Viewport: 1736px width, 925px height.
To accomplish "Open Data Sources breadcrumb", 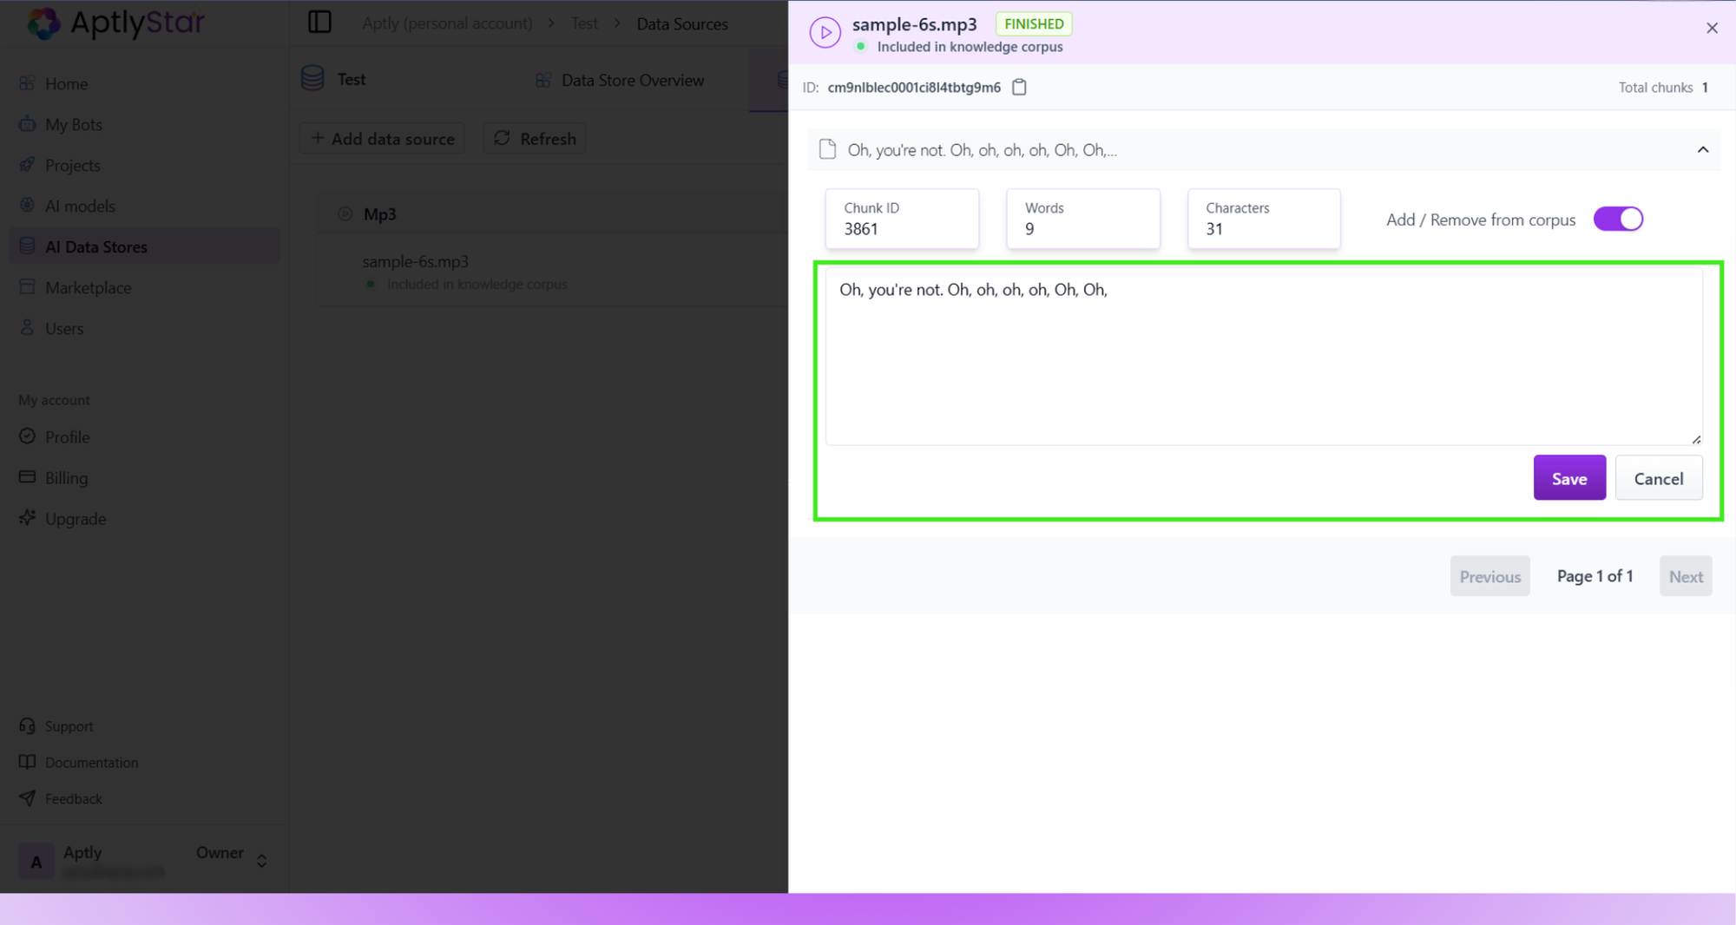I will click(682, 23).
